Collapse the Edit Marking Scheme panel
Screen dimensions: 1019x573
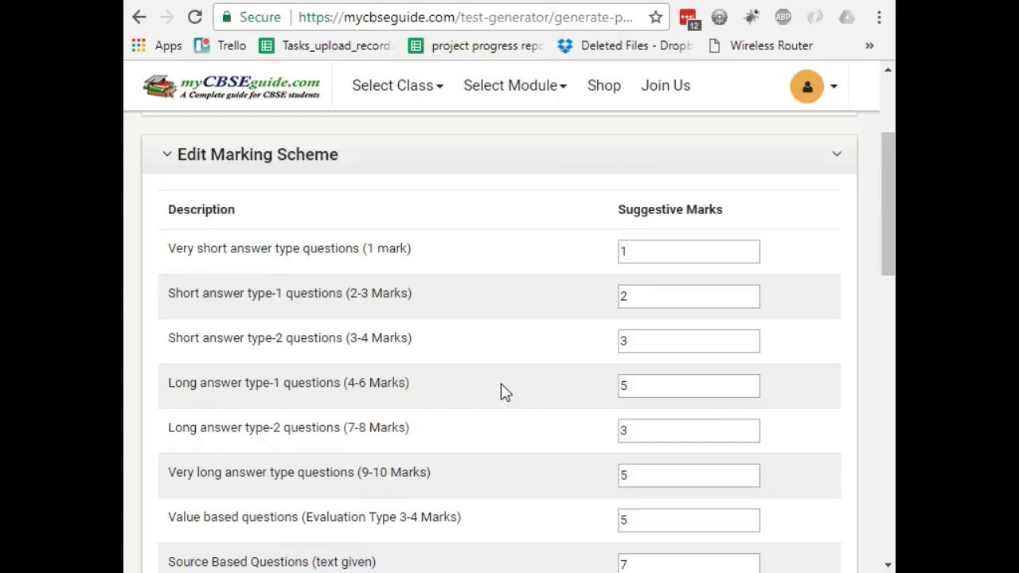tap(836, 154)
